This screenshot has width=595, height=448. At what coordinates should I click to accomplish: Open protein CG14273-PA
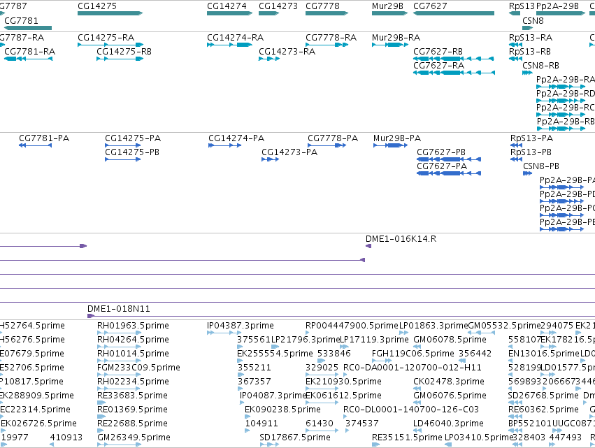[289, 152]
